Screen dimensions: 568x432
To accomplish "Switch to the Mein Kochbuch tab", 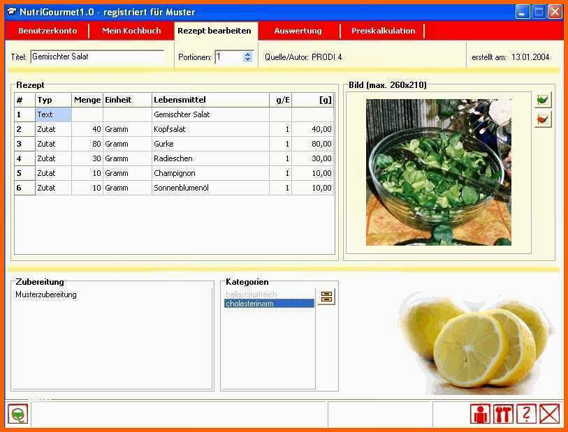I will [x=131, y=31].
